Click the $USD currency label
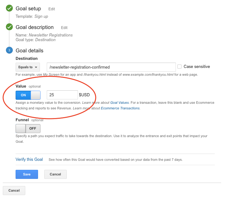The height and width of the screenshot is (201, 232). click(84, 95)
